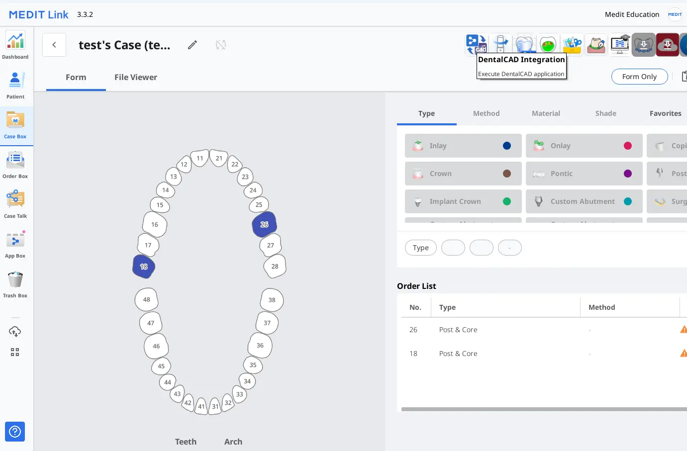Open the grid apps icon in sidebar
Viewport: 687px width, 451px height.
click(15, 352)
